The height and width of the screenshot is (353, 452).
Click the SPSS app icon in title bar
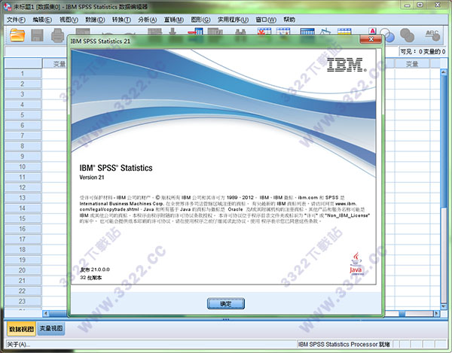tap(8, 6)
